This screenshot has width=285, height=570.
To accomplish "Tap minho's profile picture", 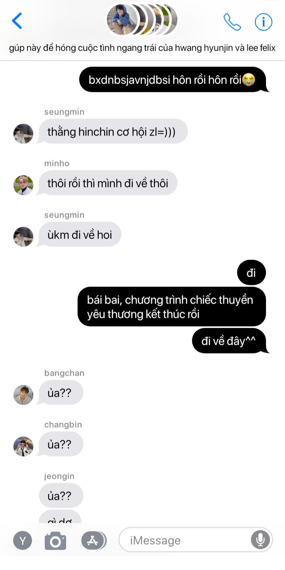I will tap(23, 185).
